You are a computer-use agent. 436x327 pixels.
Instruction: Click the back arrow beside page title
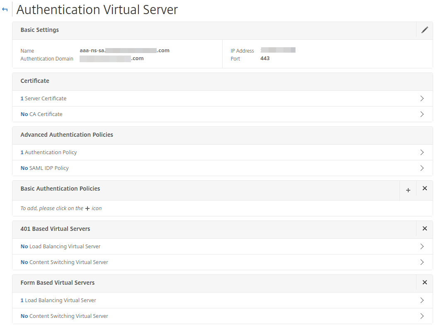5,10
